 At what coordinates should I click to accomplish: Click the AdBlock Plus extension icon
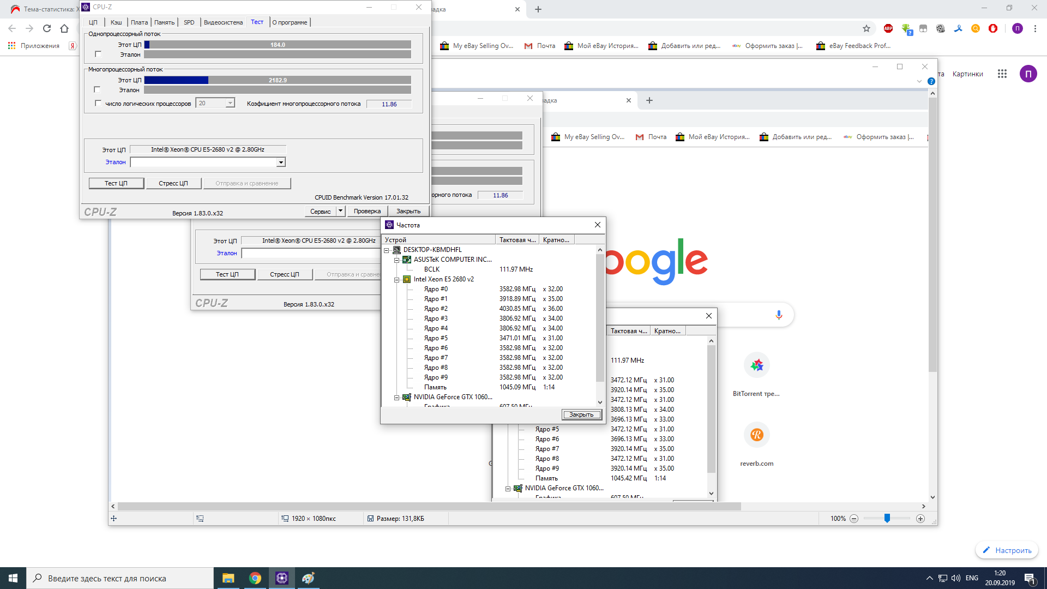(888, 28)
